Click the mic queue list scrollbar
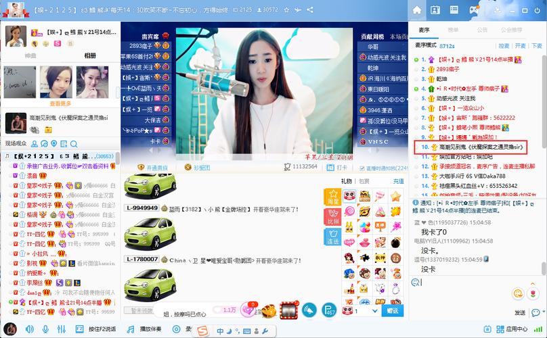The image size is (547, 338). (544, 101)
